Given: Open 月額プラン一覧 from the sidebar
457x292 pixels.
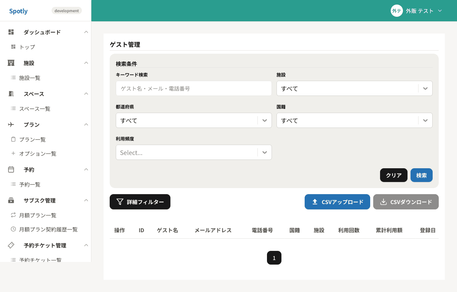Looking at the screenshot, I should tap(38, 215).
